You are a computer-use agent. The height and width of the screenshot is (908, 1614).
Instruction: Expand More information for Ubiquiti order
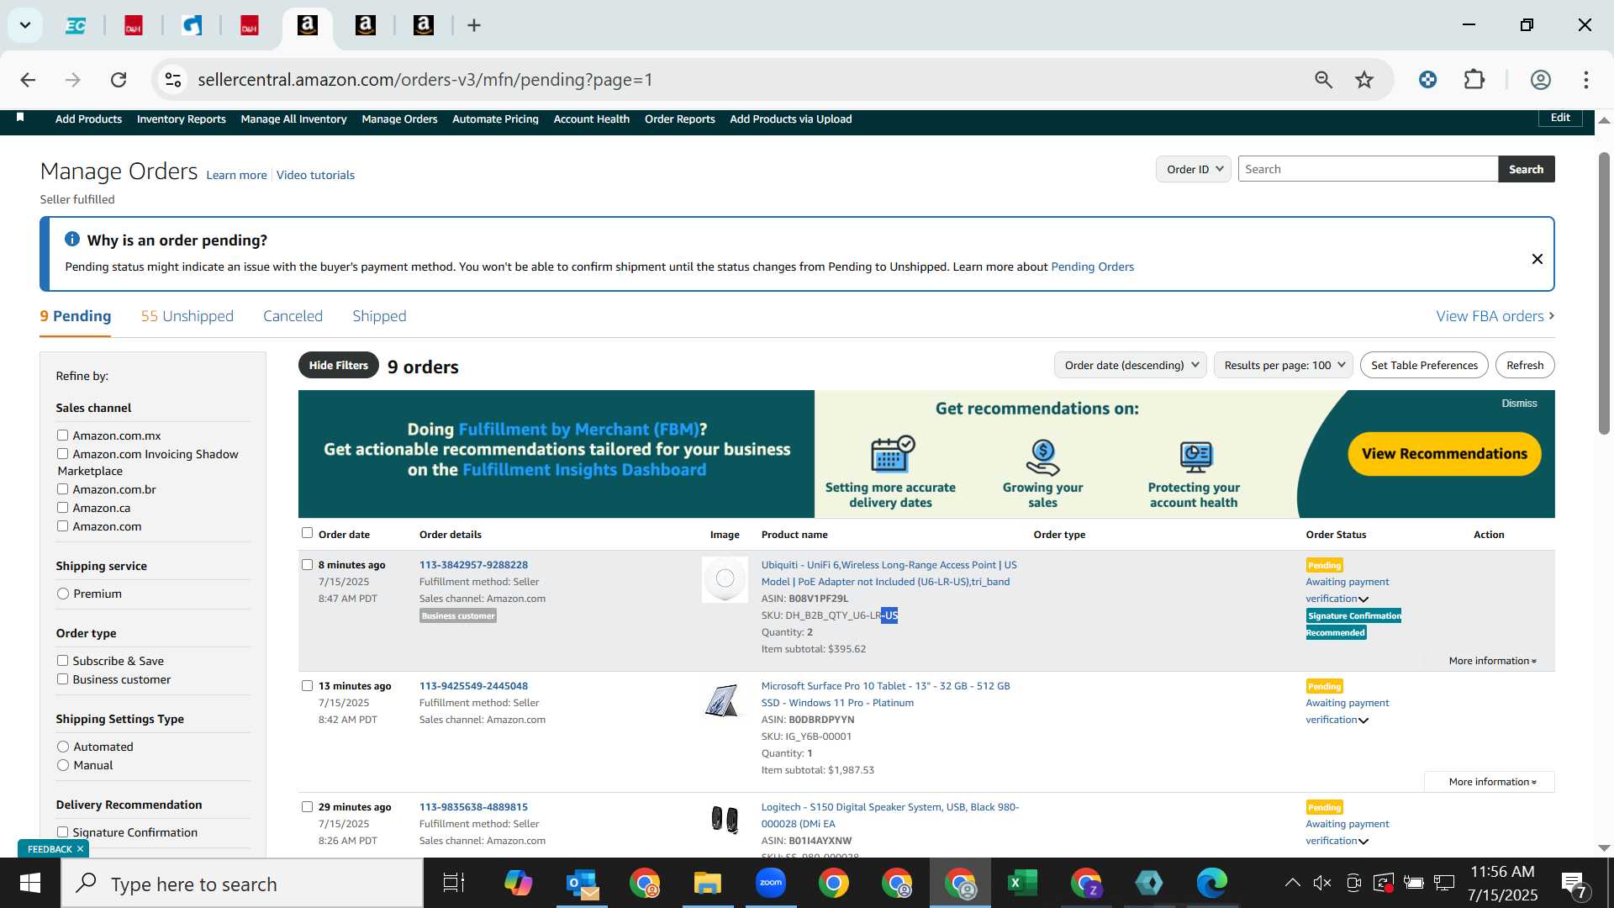1493,661
